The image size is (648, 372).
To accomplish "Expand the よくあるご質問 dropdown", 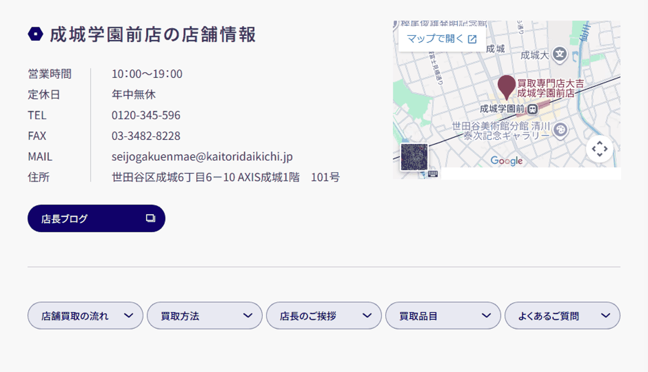I will tap(562, 316).
